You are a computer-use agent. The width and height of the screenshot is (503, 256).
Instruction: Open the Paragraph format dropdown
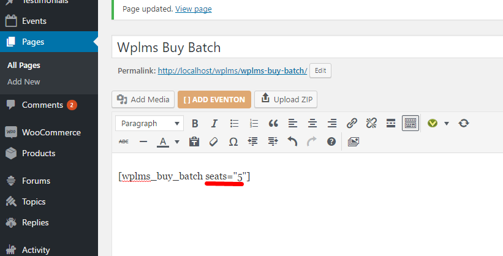[x=149, y=123]
